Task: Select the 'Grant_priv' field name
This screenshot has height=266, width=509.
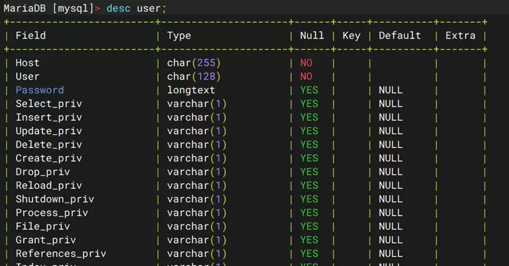Action: tap(46, 240)
